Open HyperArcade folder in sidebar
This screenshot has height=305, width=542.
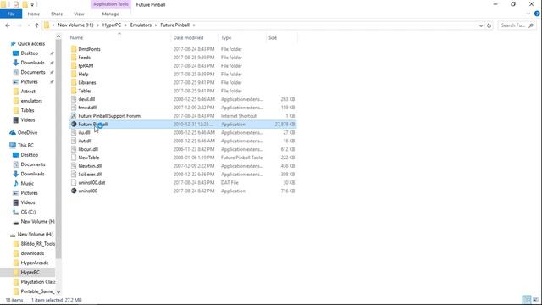pyautogui.click(x=35, y=263)
